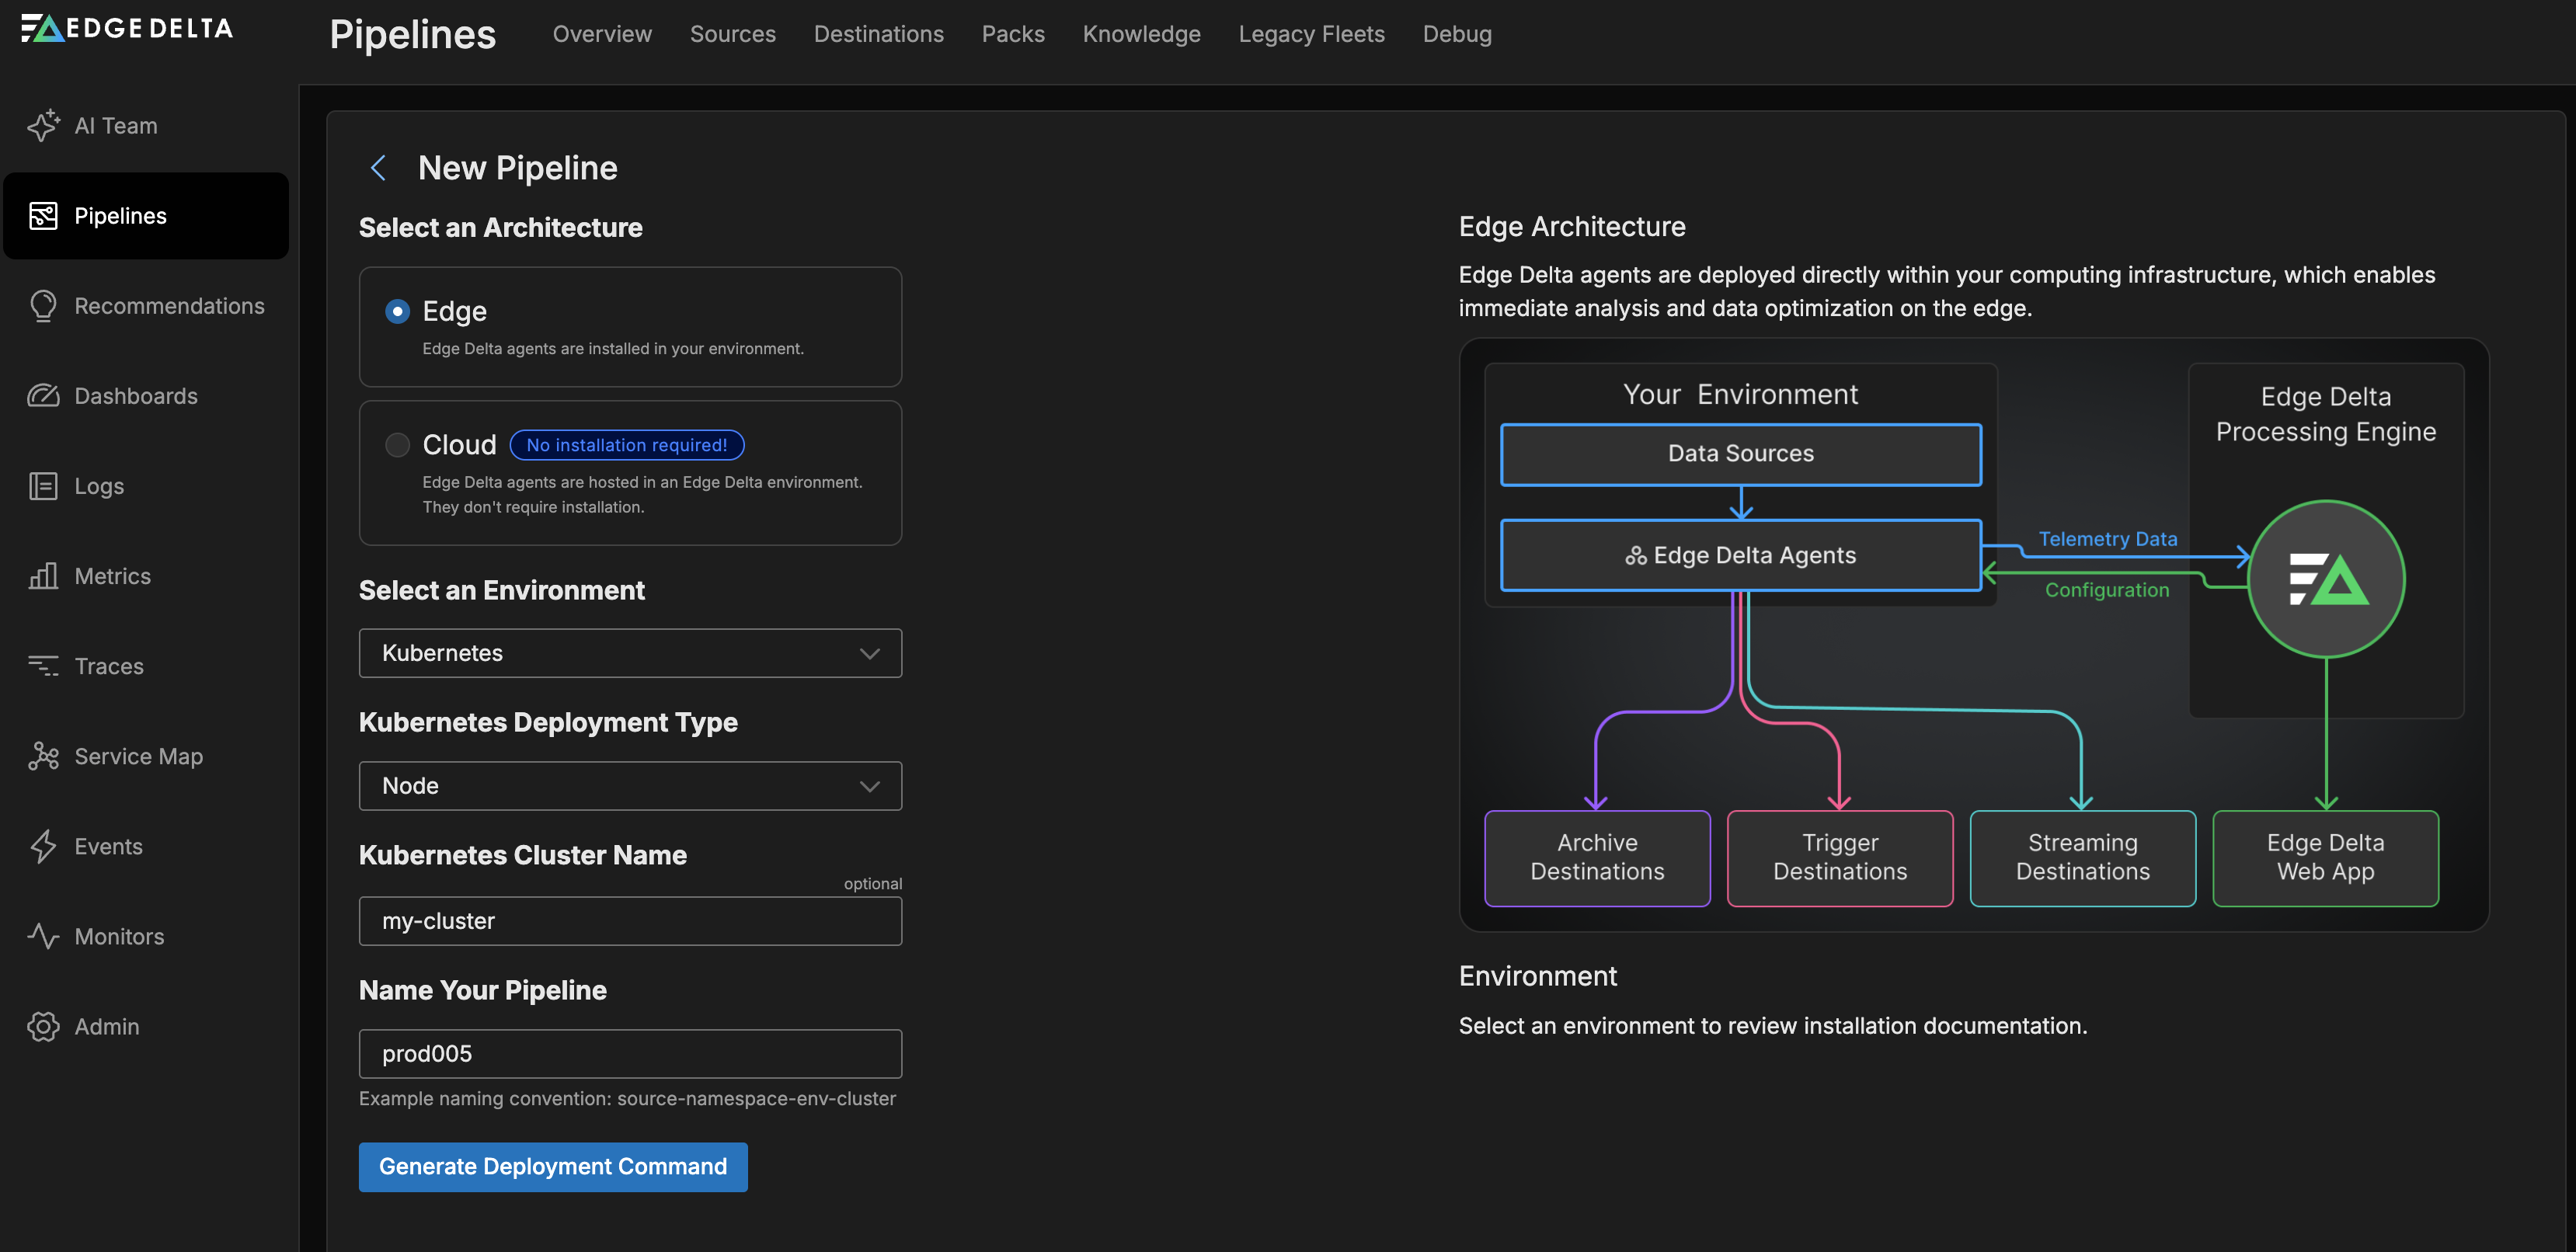The image size is (2576, 1252).
Task: Select the Edge architecture radio button
Action: click(x=397, y=311)
